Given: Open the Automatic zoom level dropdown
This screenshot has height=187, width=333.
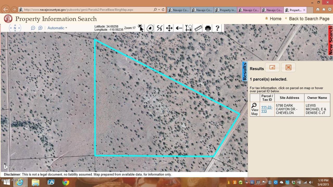Looking at the screenshot, I should [57, 28].
